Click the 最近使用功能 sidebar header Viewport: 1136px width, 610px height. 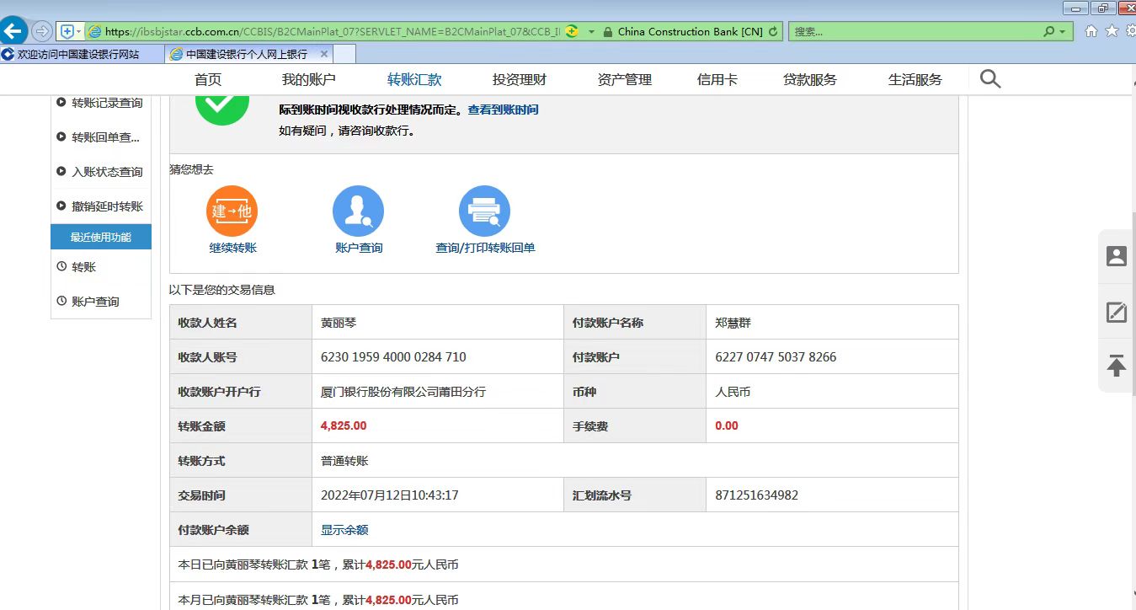tap(101, 238)
